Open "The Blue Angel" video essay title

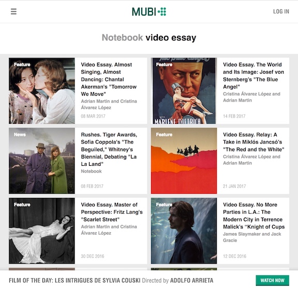[254, 76]
